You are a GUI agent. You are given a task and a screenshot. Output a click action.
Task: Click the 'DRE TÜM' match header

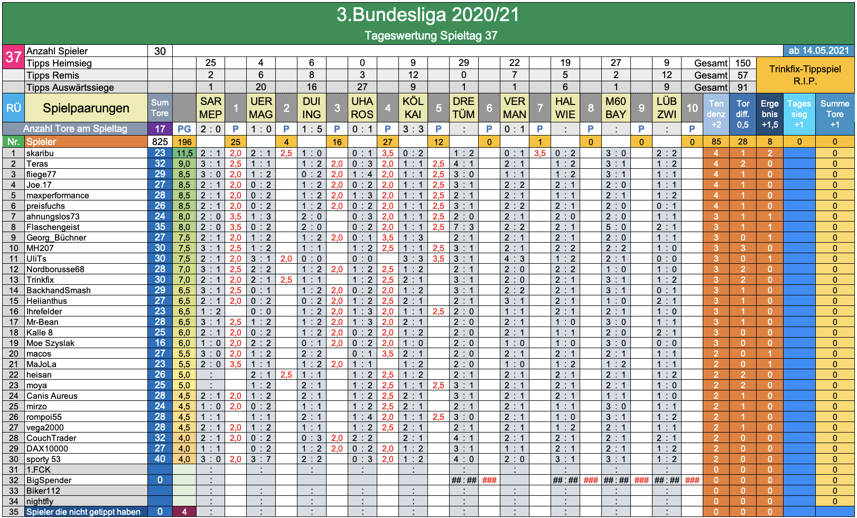coord(464,108)
